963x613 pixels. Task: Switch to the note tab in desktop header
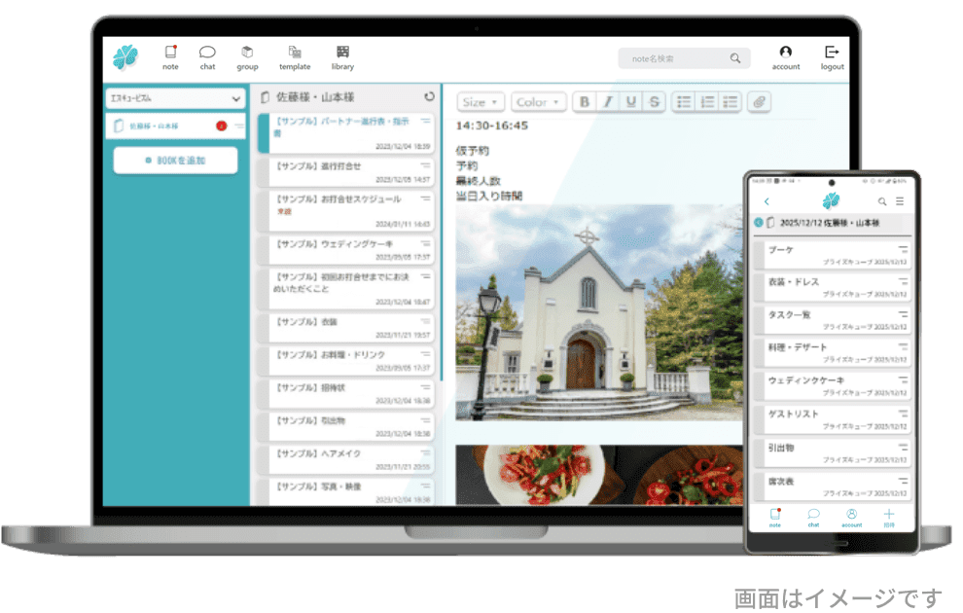pos(170,56)
